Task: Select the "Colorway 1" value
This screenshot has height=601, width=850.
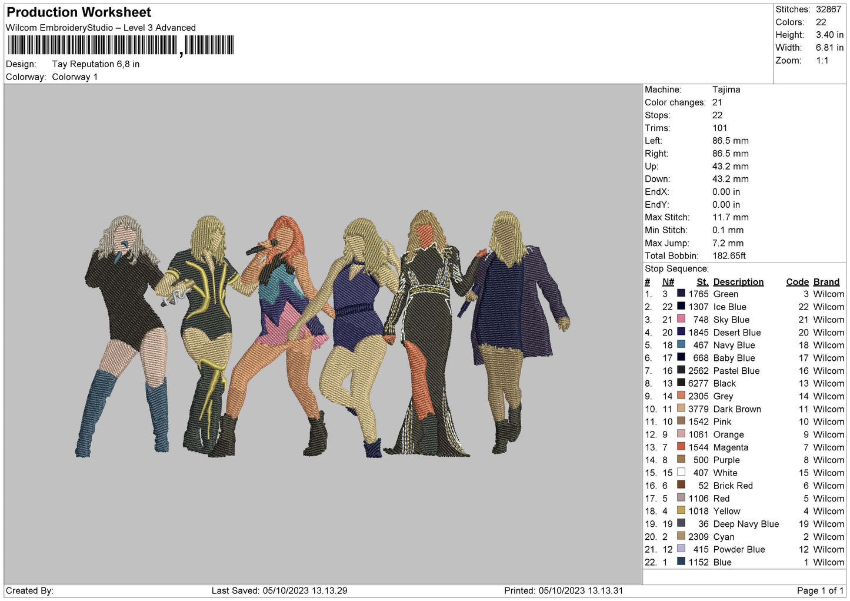Action: [x=75, y=77]
